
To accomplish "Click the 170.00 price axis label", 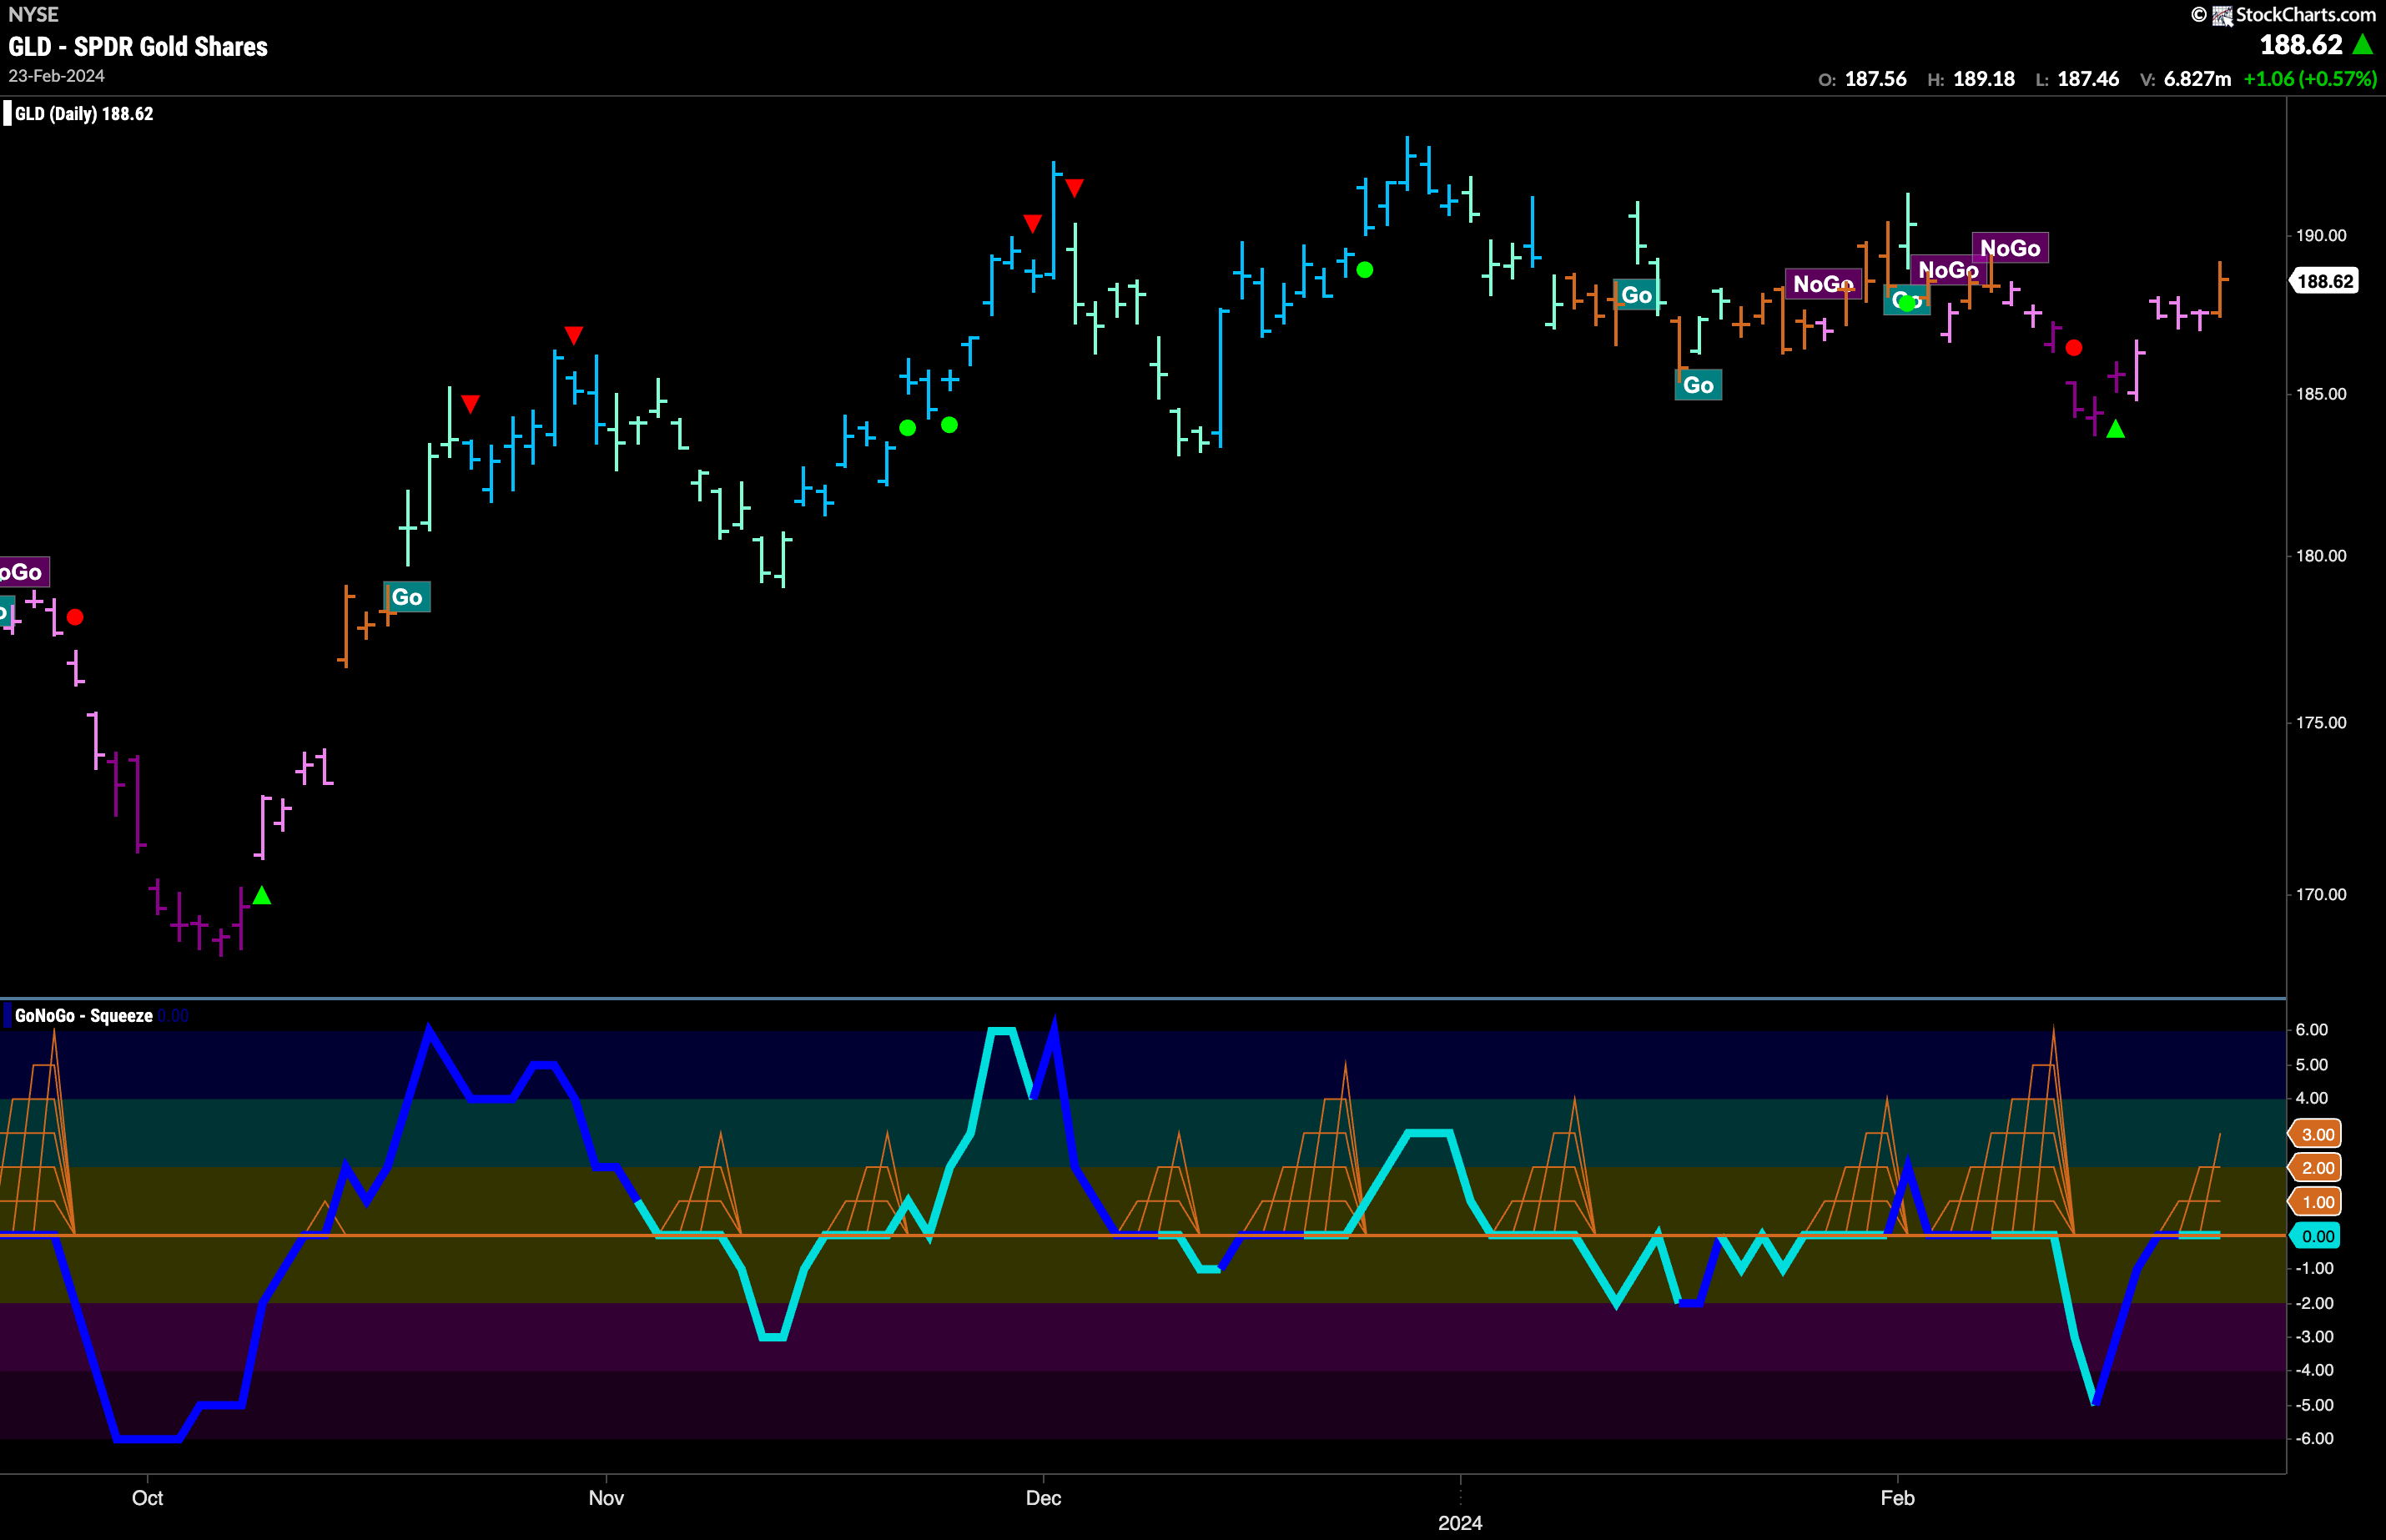I will click(2321, 895).
